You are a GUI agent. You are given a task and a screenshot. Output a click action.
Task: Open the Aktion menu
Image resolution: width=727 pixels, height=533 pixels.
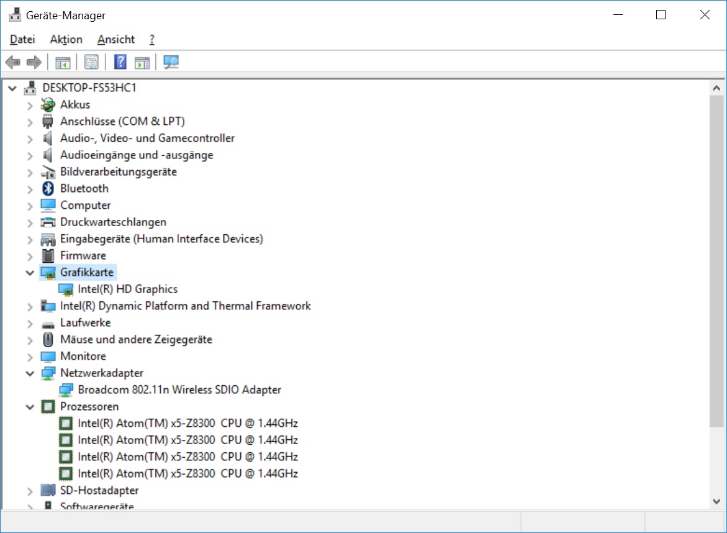pos(66,39)
